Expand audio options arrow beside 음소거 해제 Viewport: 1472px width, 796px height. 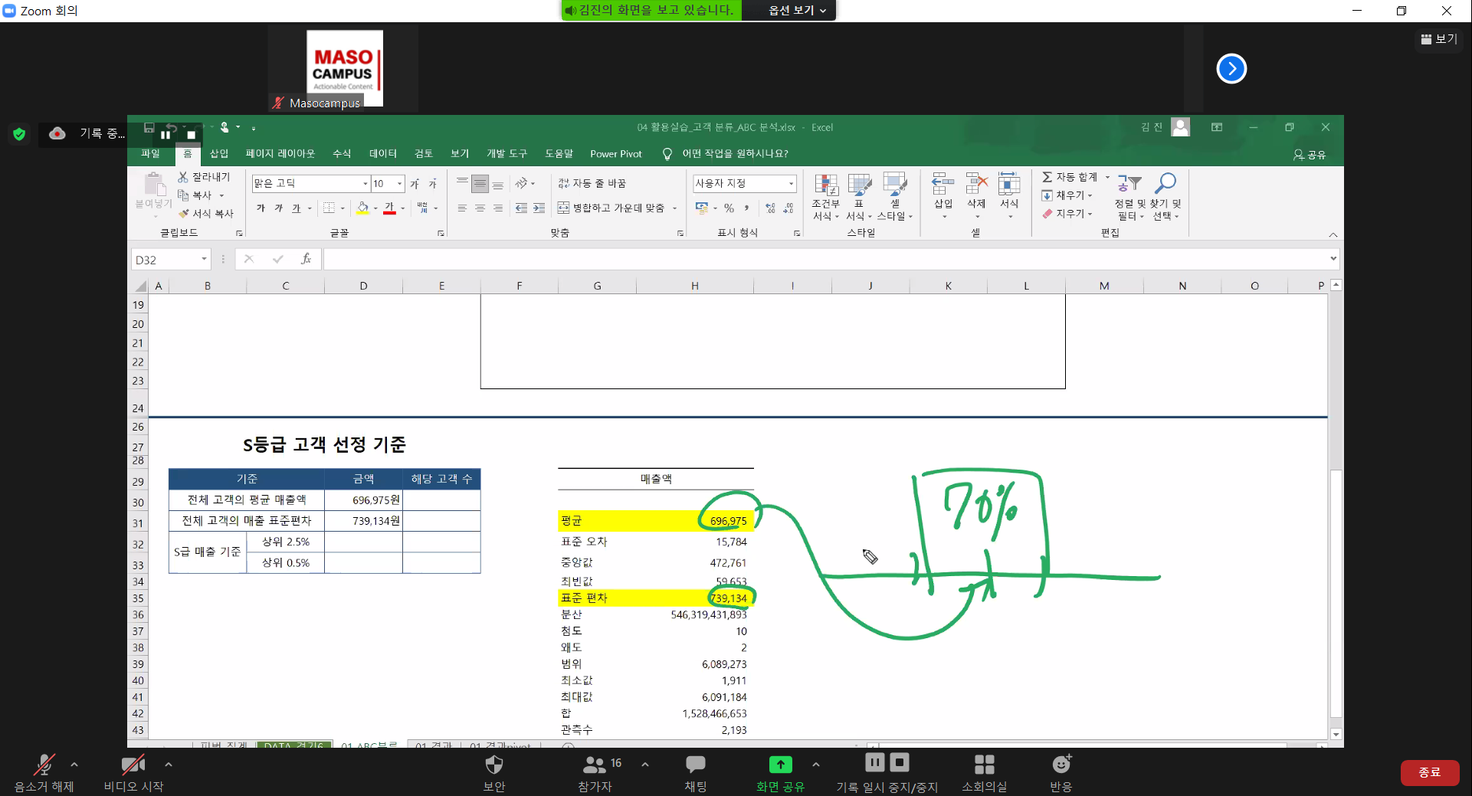[74, 764]
